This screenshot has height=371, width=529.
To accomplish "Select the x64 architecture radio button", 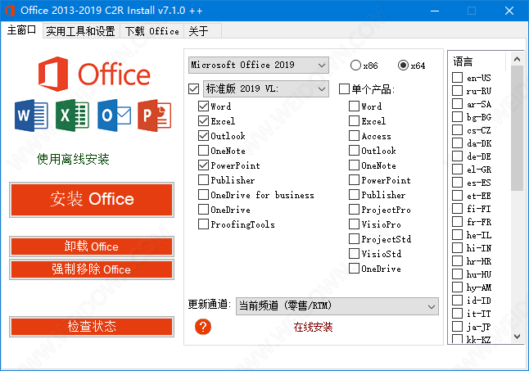I will point(403,65).
